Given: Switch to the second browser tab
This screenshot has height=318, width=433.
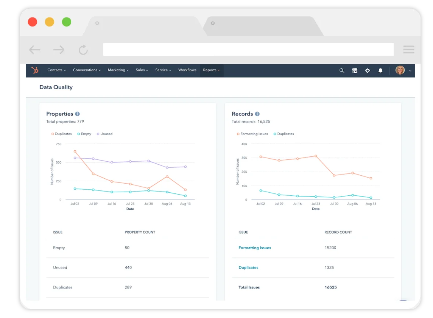Looking at the screenshot, I should [x=264, y=26].
